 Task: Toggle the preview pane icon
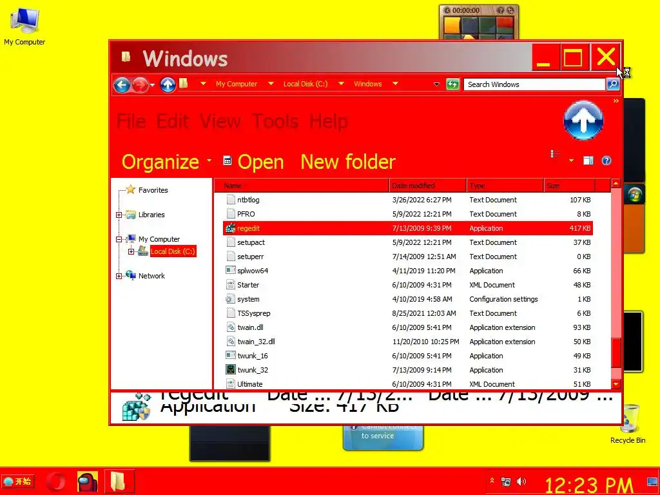click(x=588, y=160)
